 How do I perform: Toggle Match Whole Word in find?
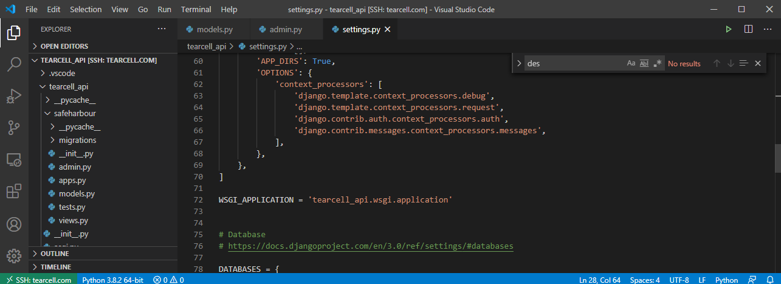644,63
